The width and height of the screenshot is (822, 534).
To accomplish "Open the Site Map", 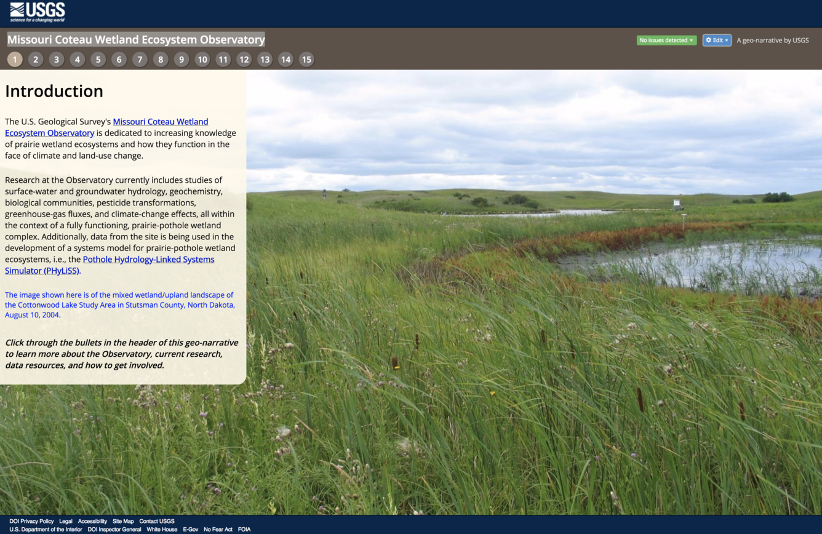I will (124, 521).
